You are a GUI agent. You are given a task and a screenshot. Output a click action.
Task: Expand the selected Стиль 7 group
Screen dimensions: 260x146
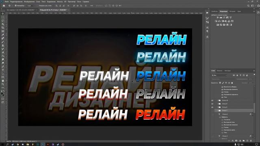pyautogui.click(x=217, y=110)
